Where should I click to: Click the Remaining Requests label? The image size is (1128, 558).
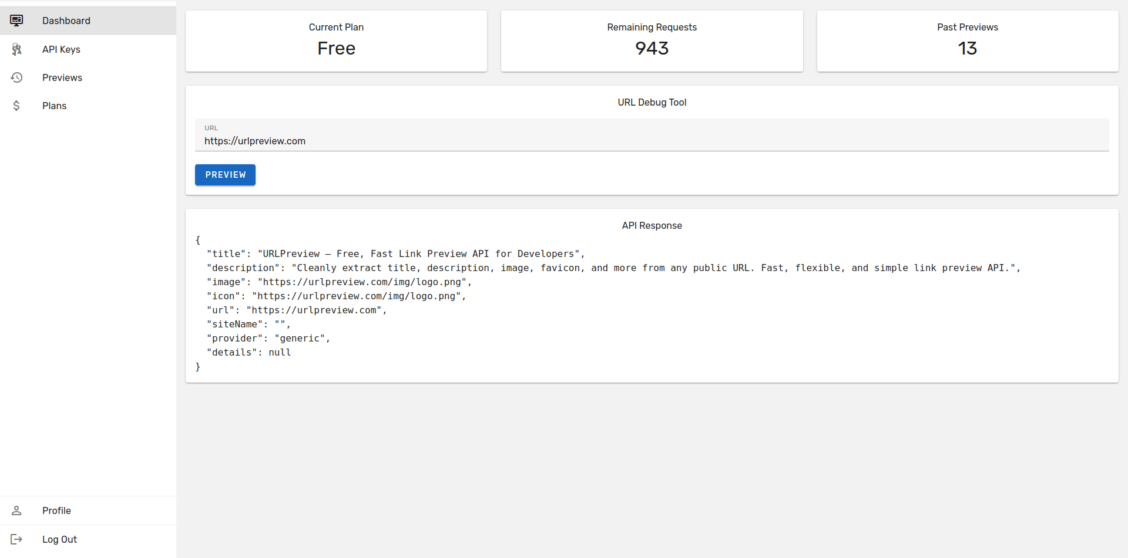tap(652, 27)
